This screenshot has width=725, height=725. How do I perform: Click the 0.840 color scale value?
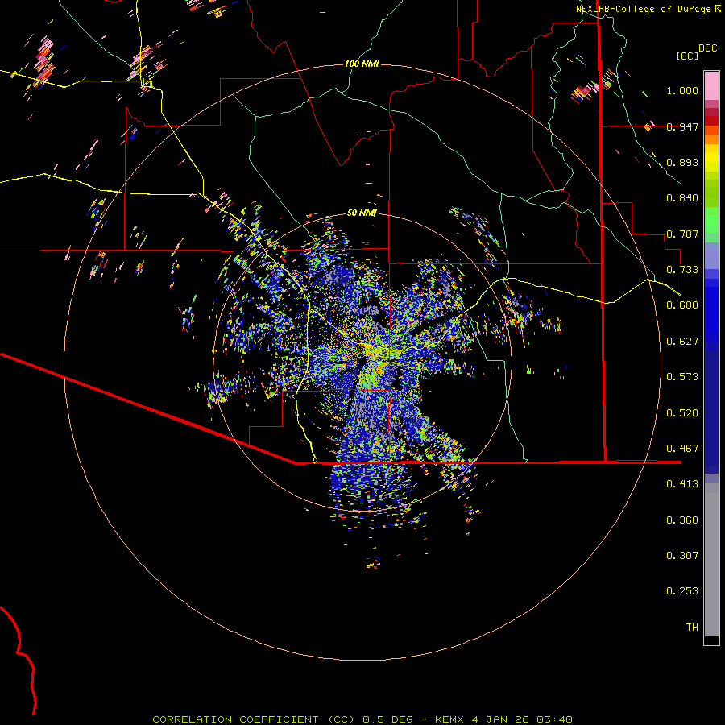pyautogui.click(x=682, y=198)
